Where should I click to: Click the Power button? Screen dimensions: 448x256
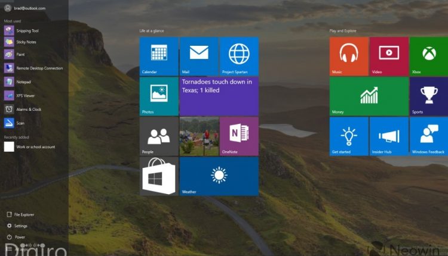tap(16, 237)
